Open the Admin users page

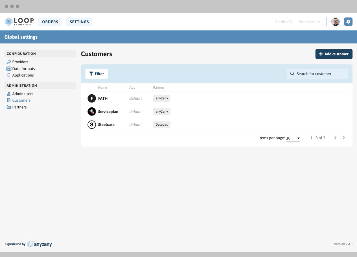[23, 94]
